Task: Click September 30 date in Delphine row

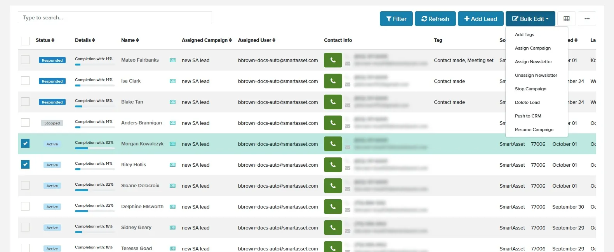Action: [x=568, y=207]
